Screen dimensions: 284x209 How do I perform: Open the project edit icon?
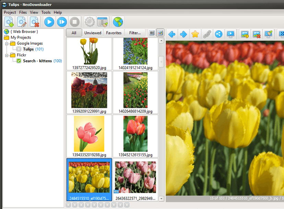point(22,22)
